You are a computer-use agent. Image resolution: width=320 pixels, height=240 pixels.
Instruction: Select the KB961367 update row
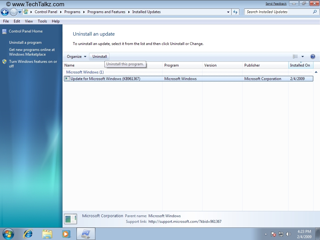pyautogui.click(x=105, y=79)
